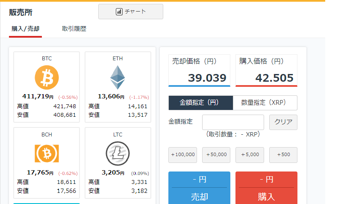This screenshot has width=350, height=204.
Task: Click the blue 売却 sell button
Action: pos(199,188)
